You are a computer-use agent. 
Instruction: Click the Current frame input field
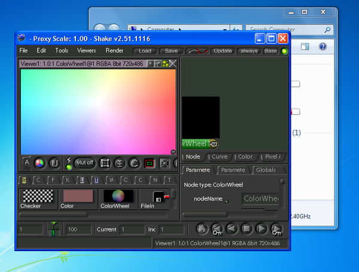tap(131, 229)
